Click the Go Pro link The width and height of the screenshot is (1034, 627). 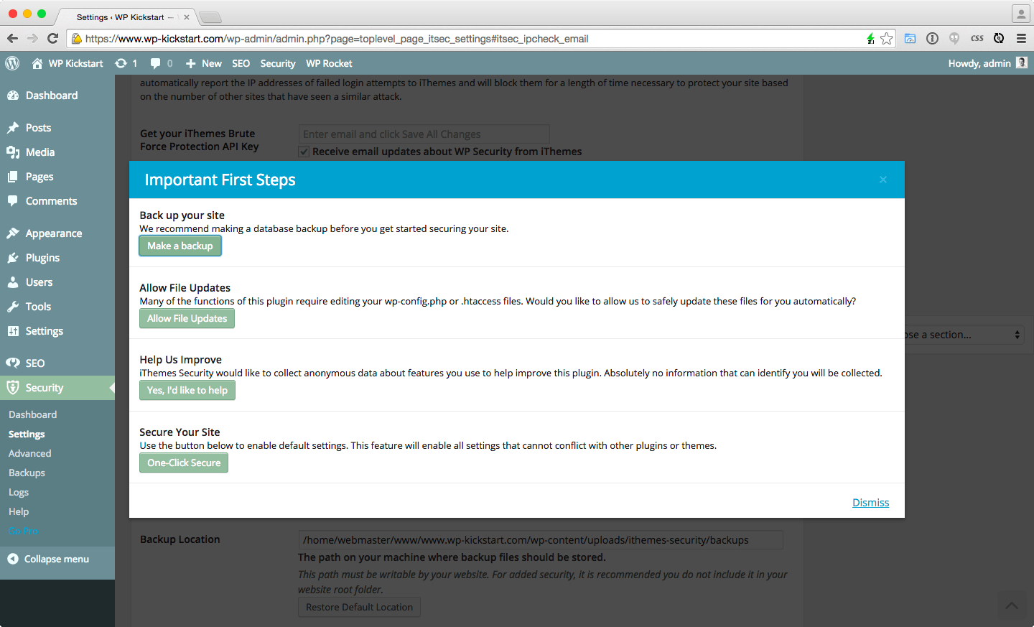(x=24, y=531)
